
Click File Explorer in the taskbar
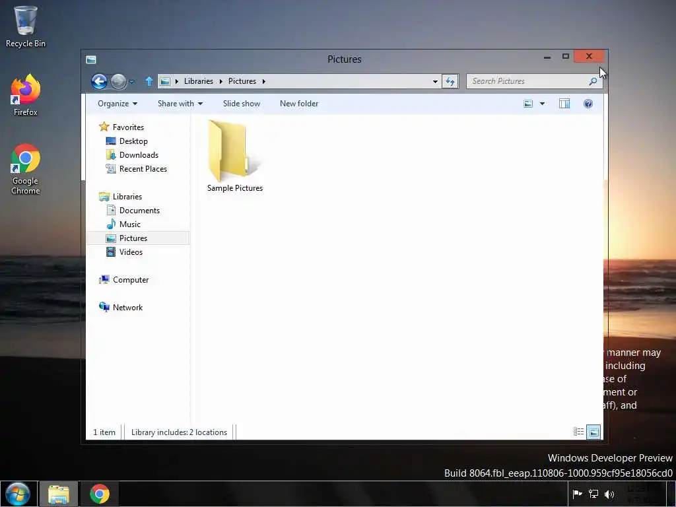point(59,494)
